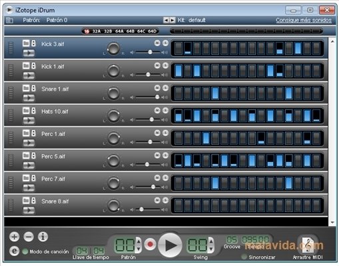Toggle first step of Kick 1.aif
The image size is (339, 266).
(178, 71)
